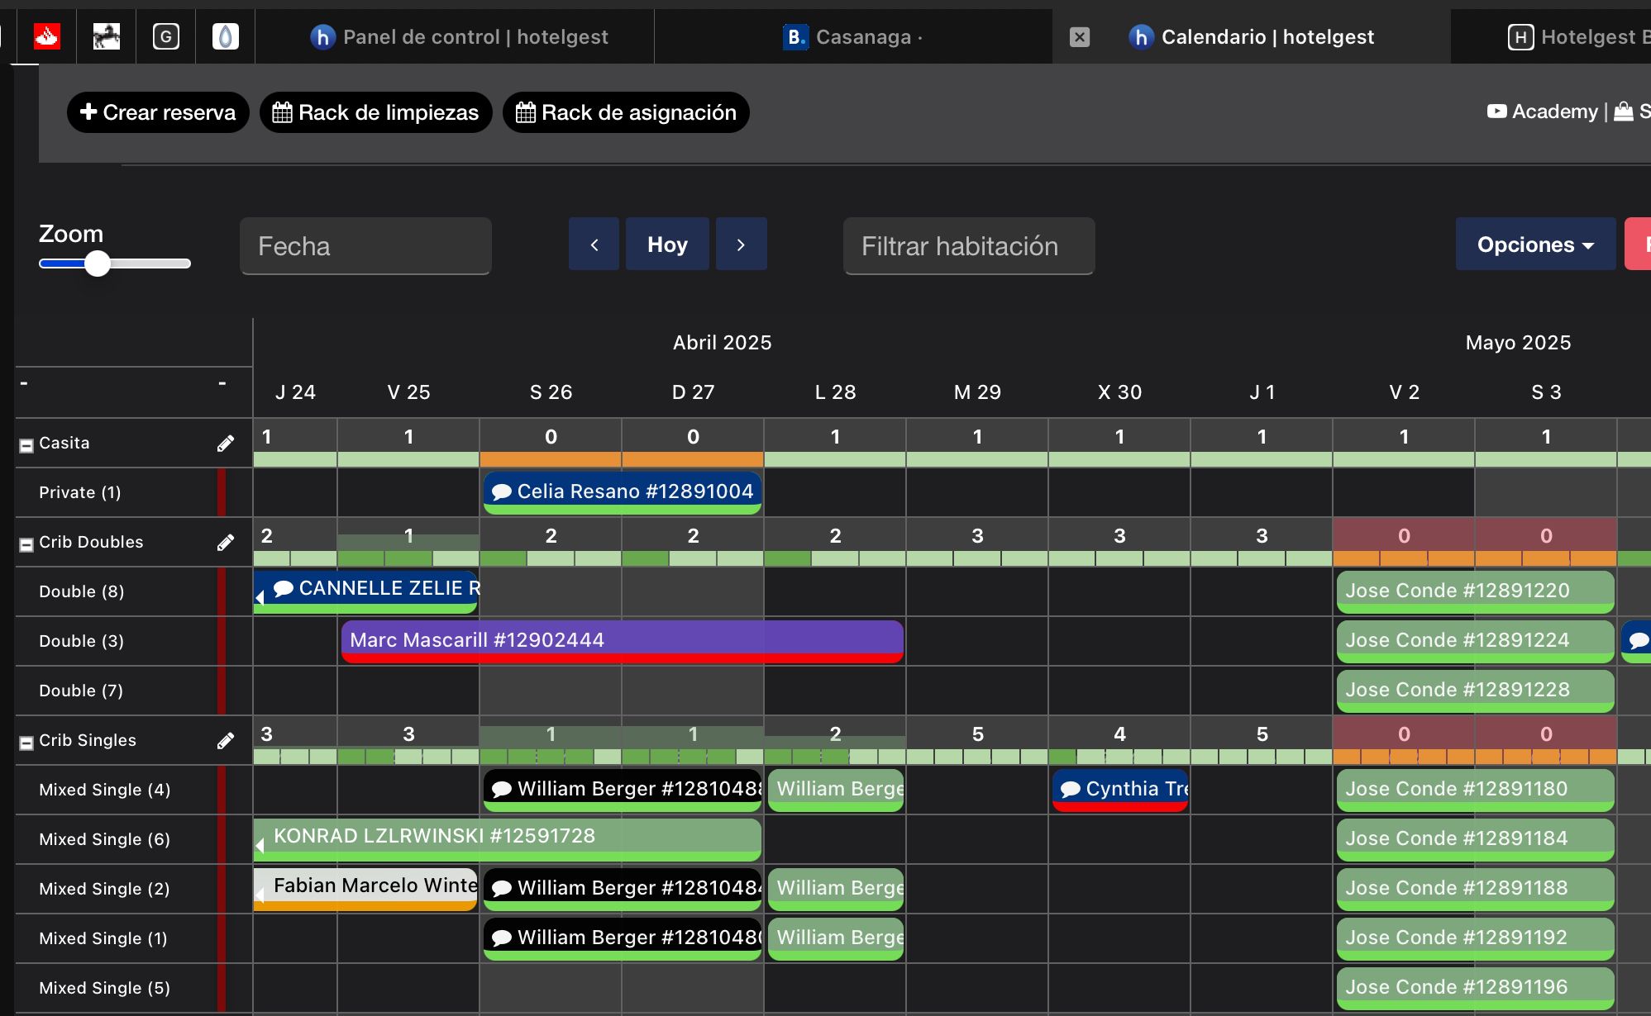Collapse the Crib Singles group
The width and height of the screenshot is (1651, 1016).
(26, 743)
